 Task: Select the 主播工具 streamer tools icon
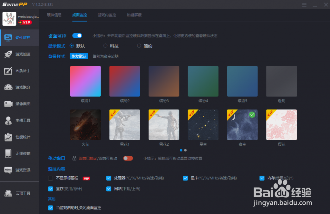pyautogui.click(x=19, y=121)
